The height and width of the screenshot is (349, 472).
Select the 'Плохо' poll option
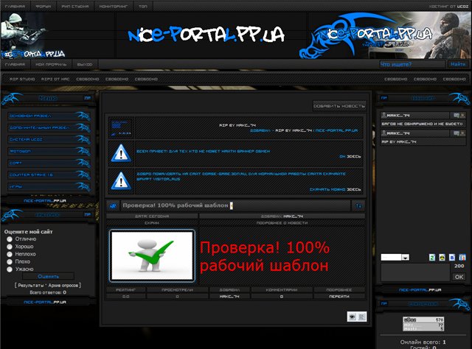(10, 261)
